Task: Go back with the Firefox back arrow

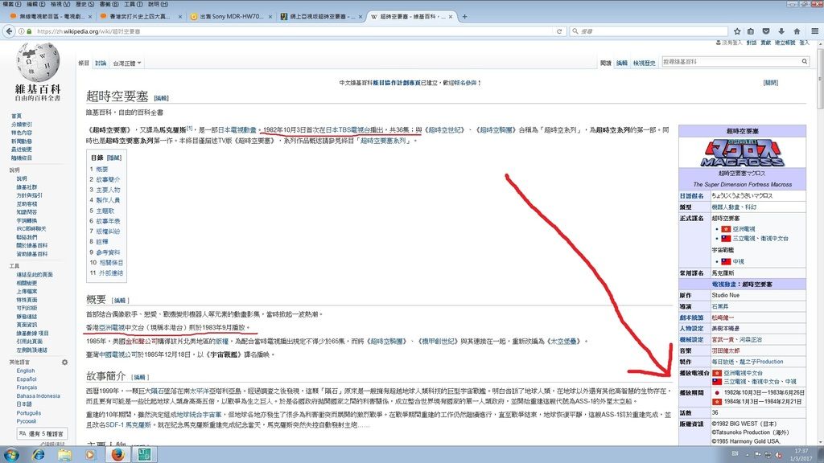Action: (x=9, y=31)
